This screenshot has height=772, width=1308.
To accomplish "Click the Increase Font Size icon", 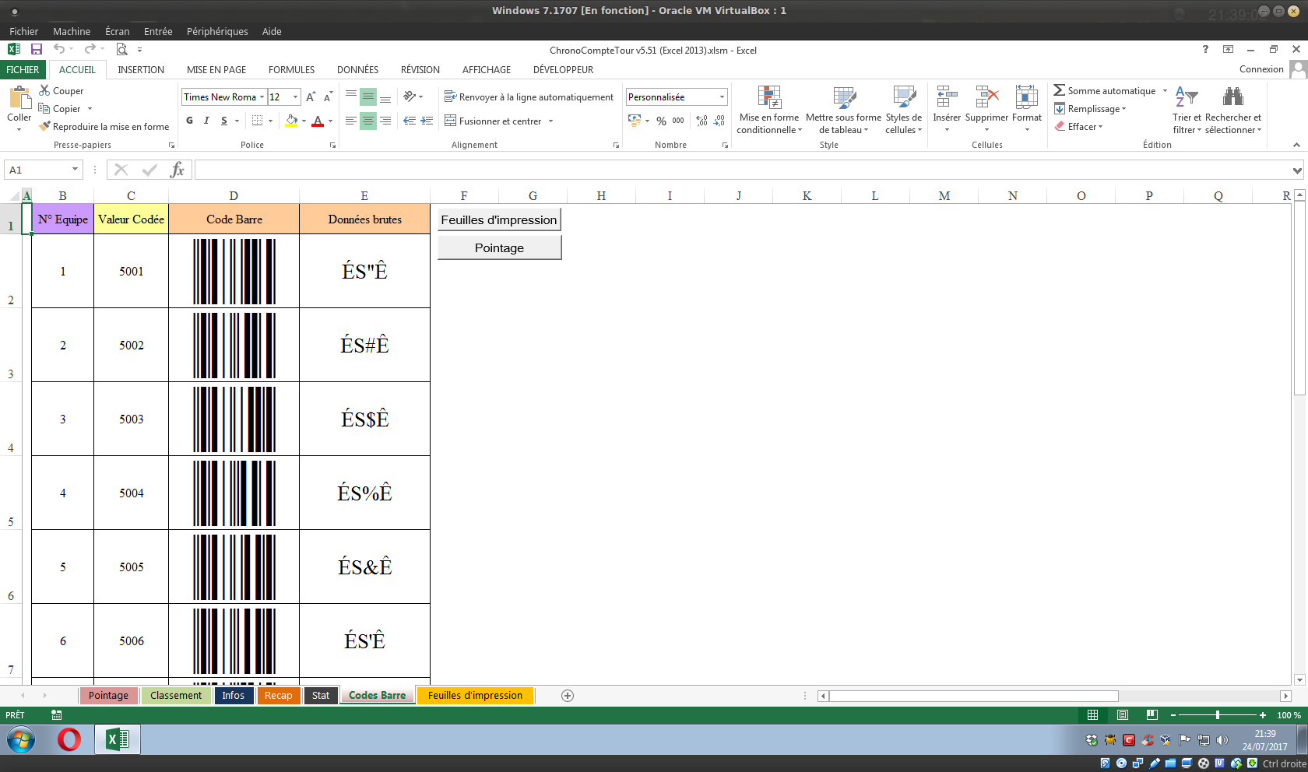I will pos(311,97).
